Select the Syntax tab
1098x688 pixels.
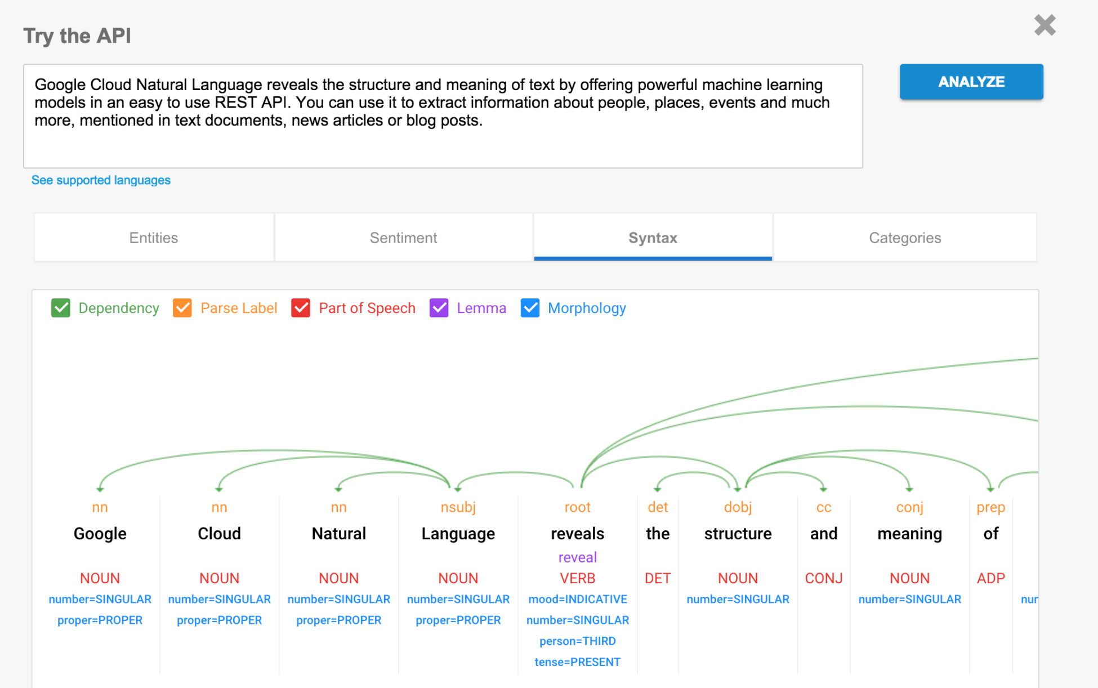coord(653,238)
